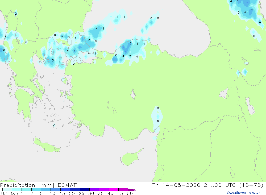Select the 0.1–0.5 mm legend color swatch

7,190
